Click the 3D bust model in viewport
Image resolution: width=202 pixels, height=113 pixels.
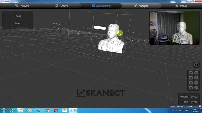(x=111, y=38)
